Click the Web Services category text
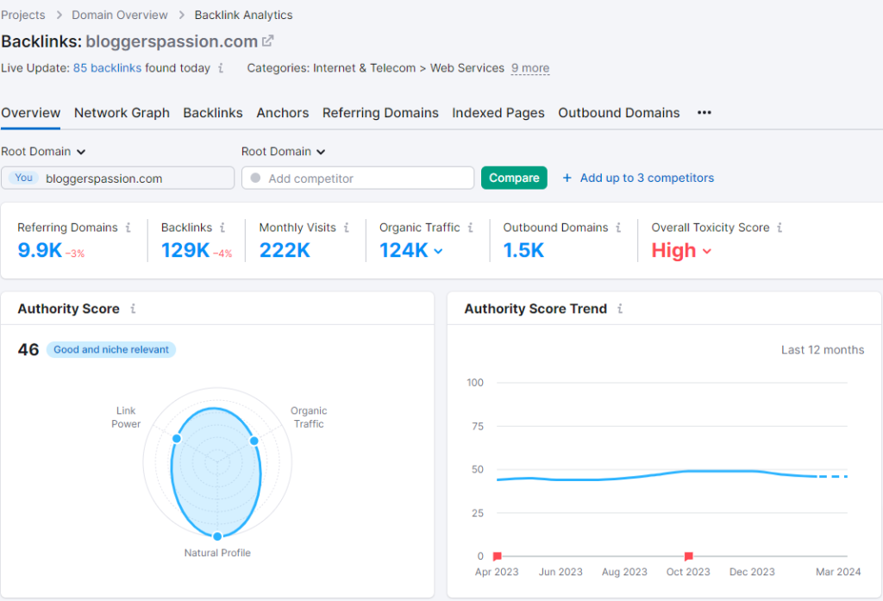The image size is (883, 601). pyautogui.click(x=467, y=68)
